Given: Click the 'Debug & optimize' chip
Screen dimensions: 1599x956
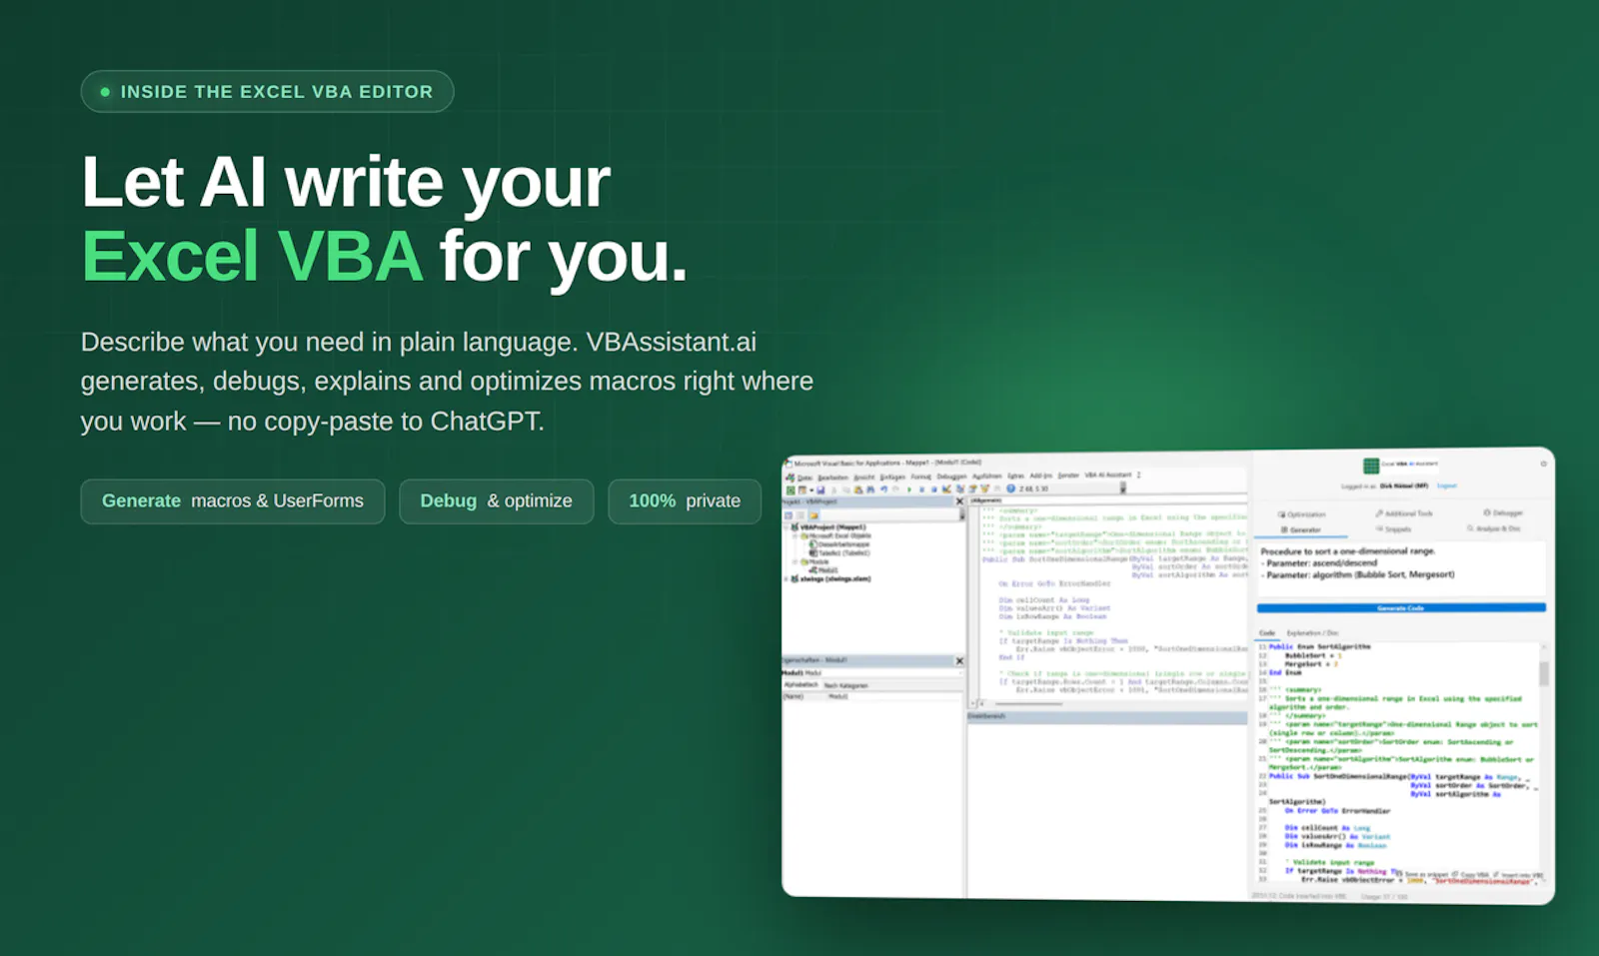Looking at the screenshot, I should (x=497, y=501).
